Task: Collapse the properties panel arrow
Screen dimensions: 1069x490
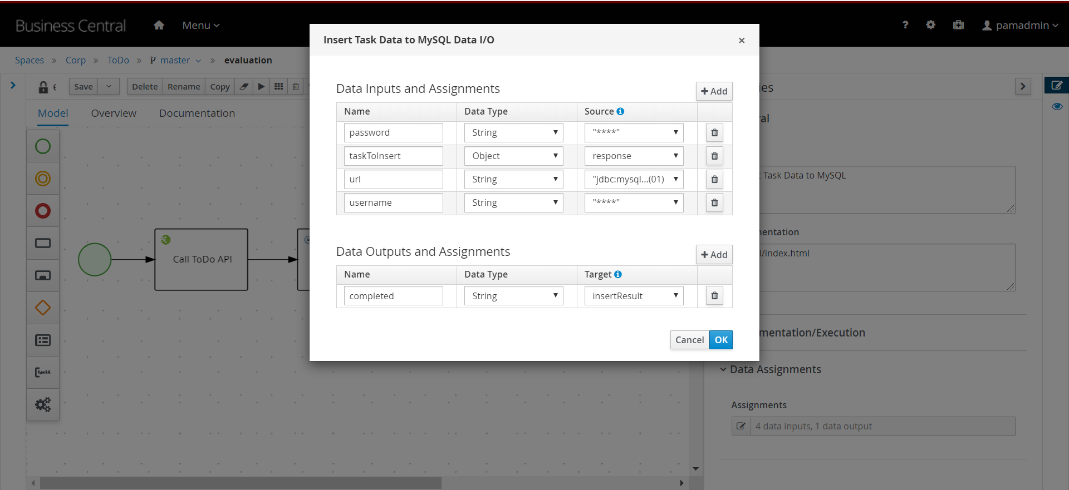Action: click(x=1023, y=86)
